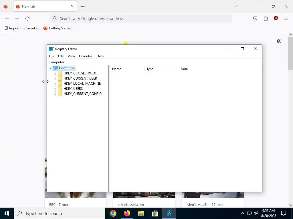This screenshot has height=219, width=293.
Task: Reload the Firefox page
Action: (27, 19)
